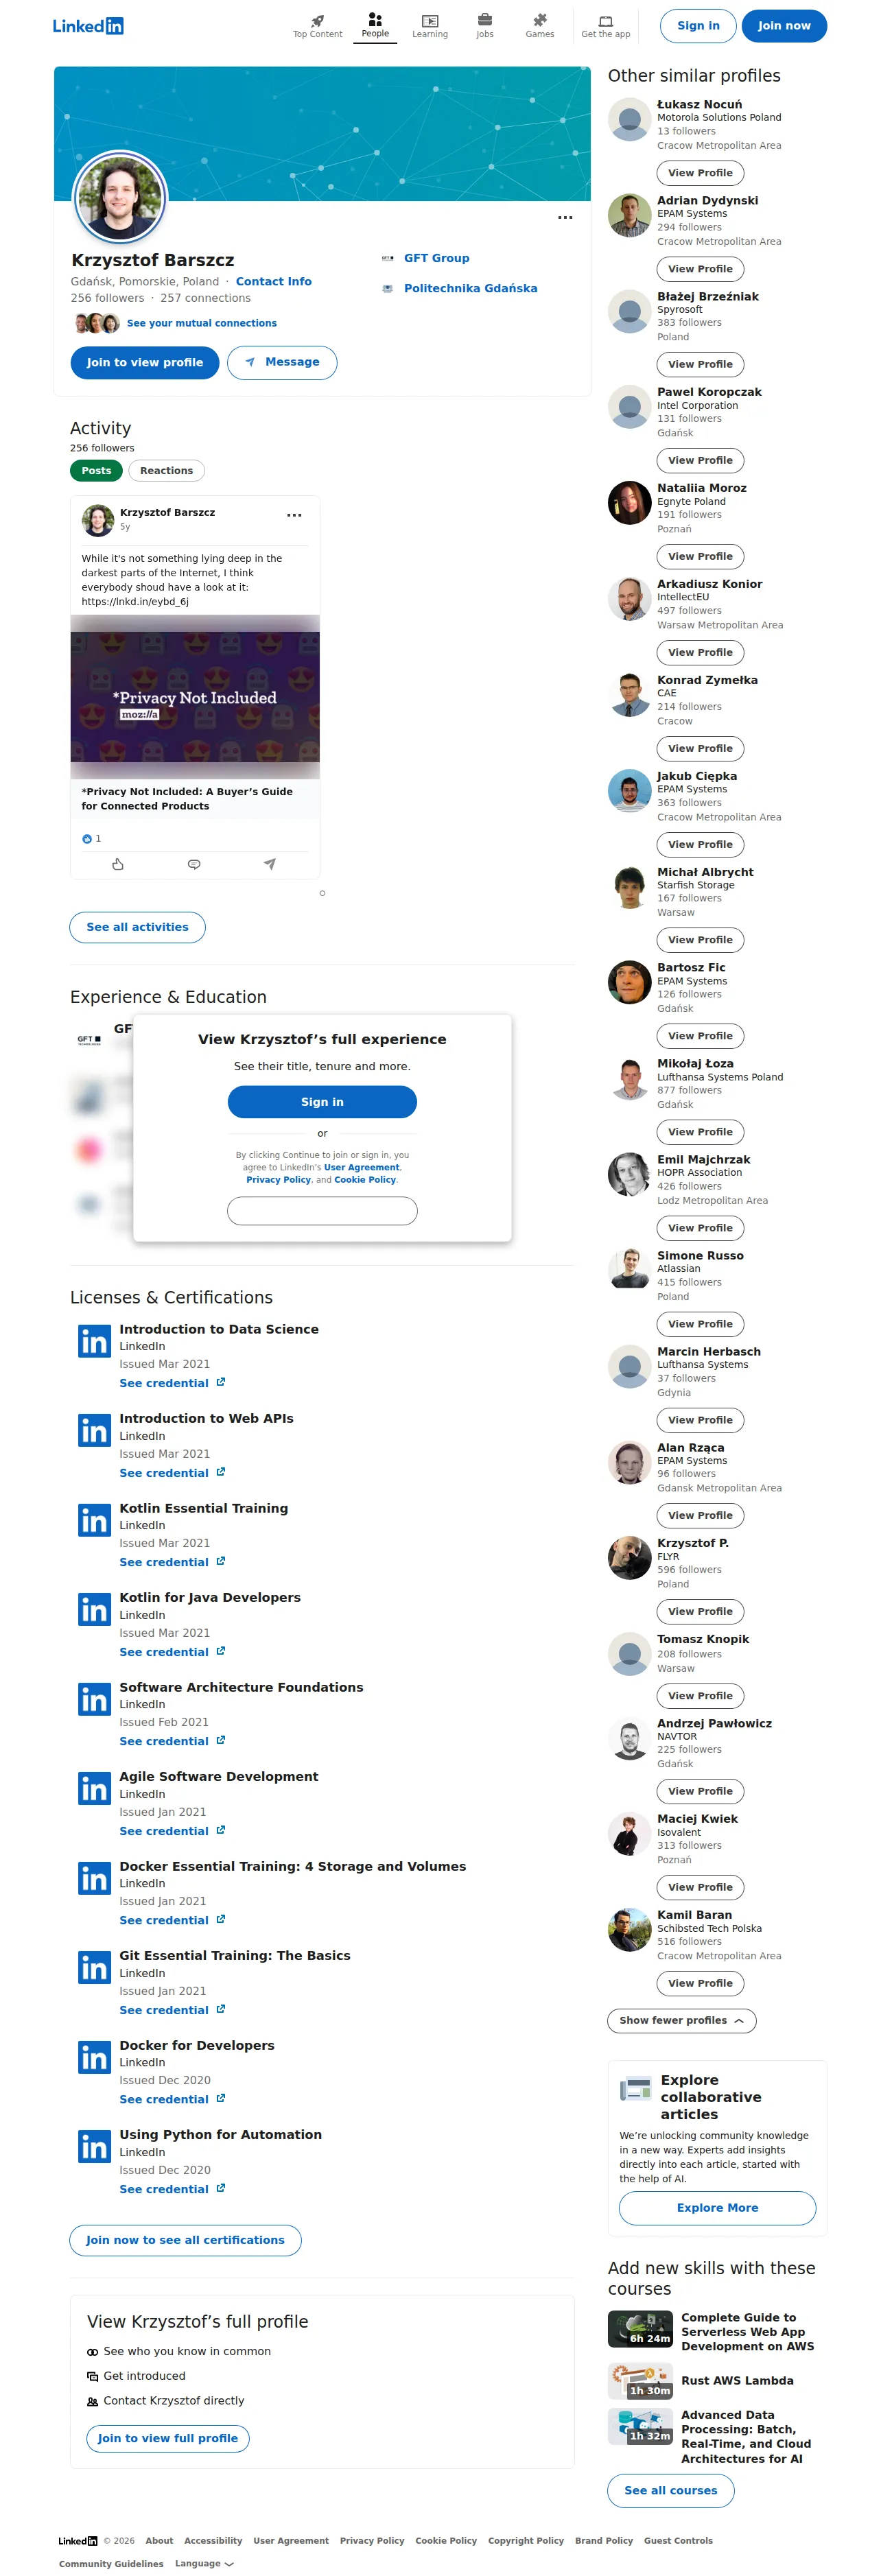See credential for Kotlin Essential Training

click(x=172, y=1562)
